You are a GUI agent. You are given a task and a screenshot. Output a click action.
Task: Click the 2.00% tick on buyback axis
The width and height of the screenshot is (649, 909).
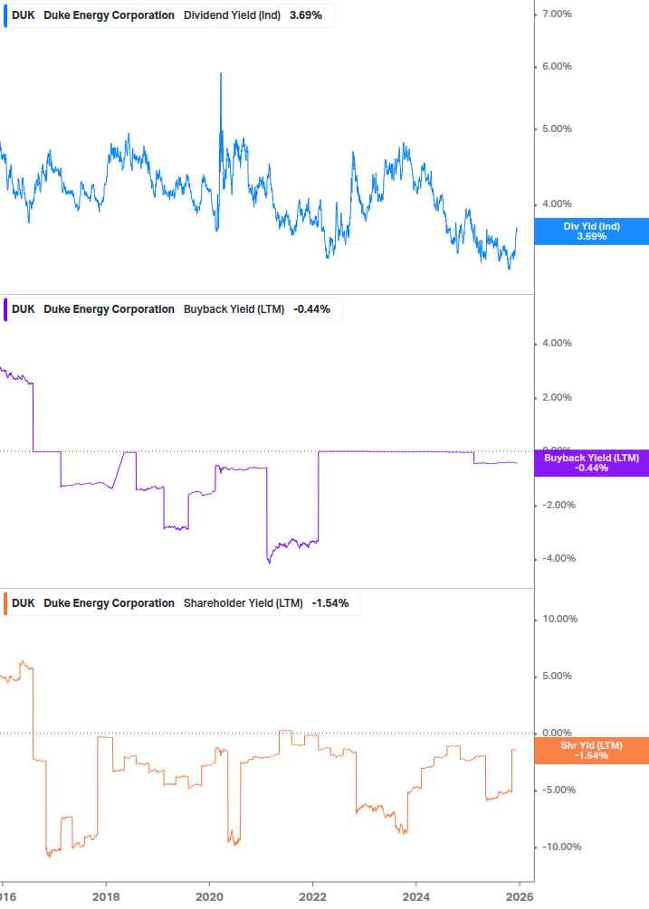pyautogui.click(x=557, y=398)
